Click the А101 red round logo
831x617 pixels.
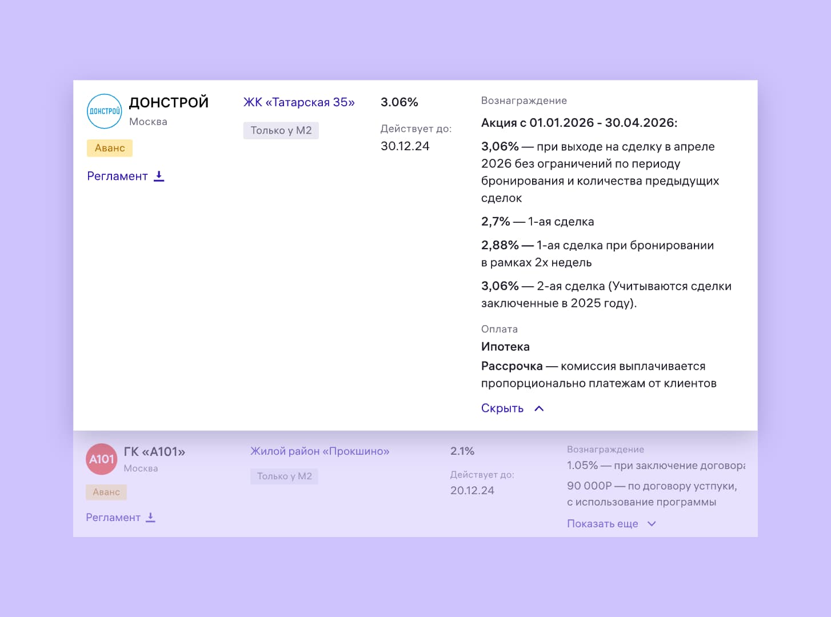click(x=102, y=459)
